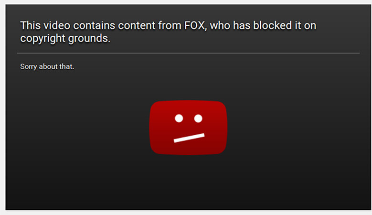Click the sad face's left eye dot
This screenshot has height=215, width=372.
point(179,118)
